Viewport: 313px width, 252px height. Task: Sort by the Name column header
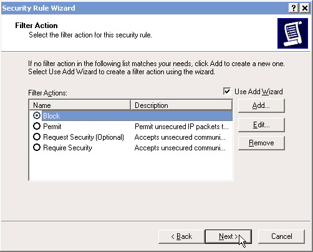point(80,105)
